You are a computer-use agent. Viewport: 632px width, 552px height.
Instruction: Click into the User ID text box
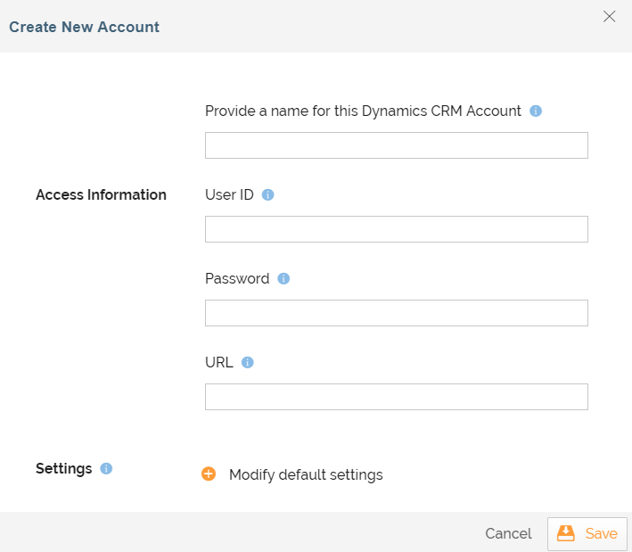pos(396,229)
